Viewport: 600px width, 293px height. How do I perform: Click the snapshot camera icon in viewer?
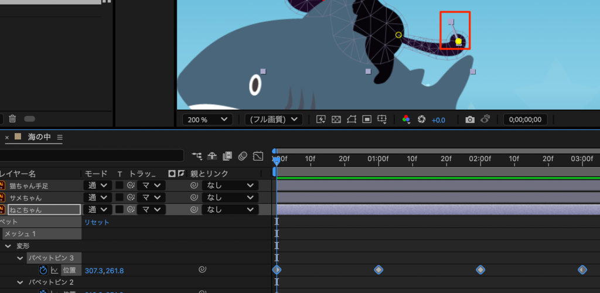coord(469,120)
